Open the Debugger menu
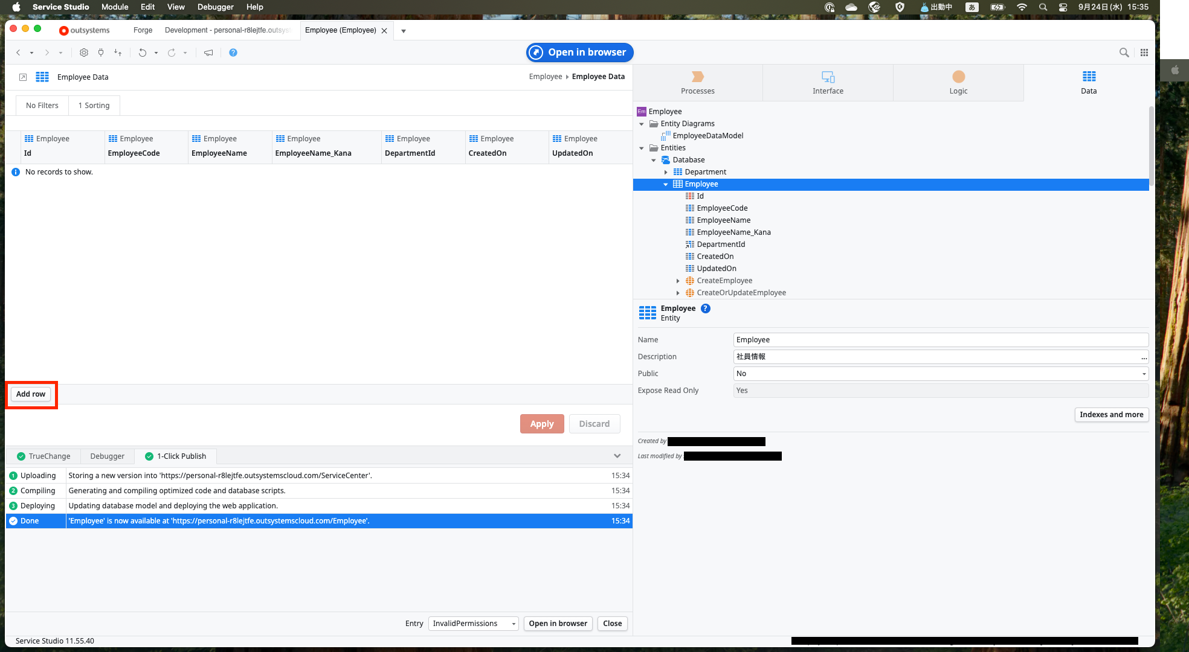This screenshot has width=1189, height=652. 215,7
